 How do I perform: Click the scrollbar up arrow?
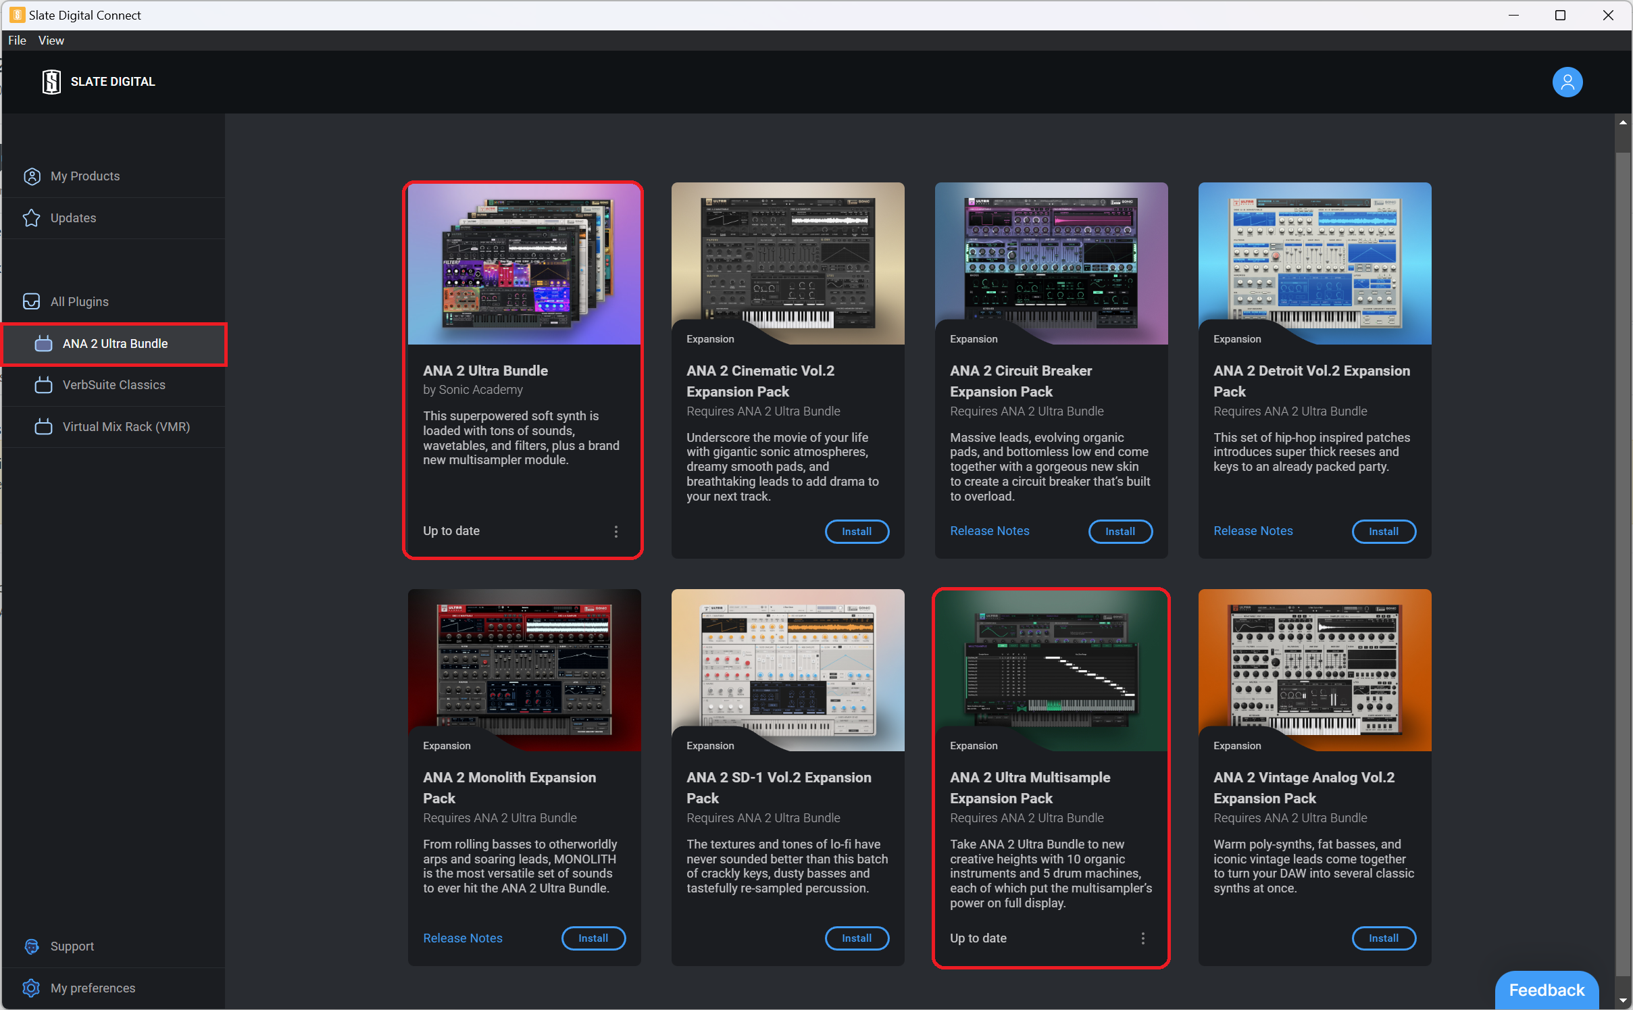tap(1623, 122)
